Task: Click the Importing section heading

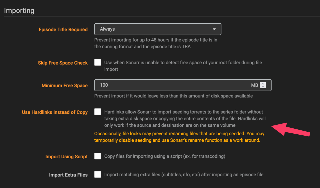Action: point(19,11)
